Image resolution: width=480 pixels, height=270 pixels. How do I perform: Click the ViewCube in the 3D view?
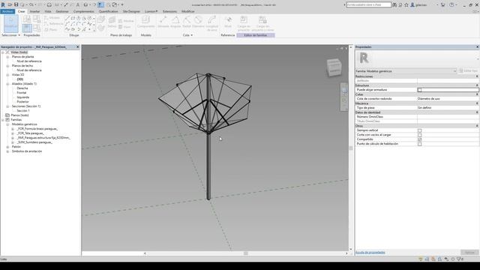click(334, 67)
